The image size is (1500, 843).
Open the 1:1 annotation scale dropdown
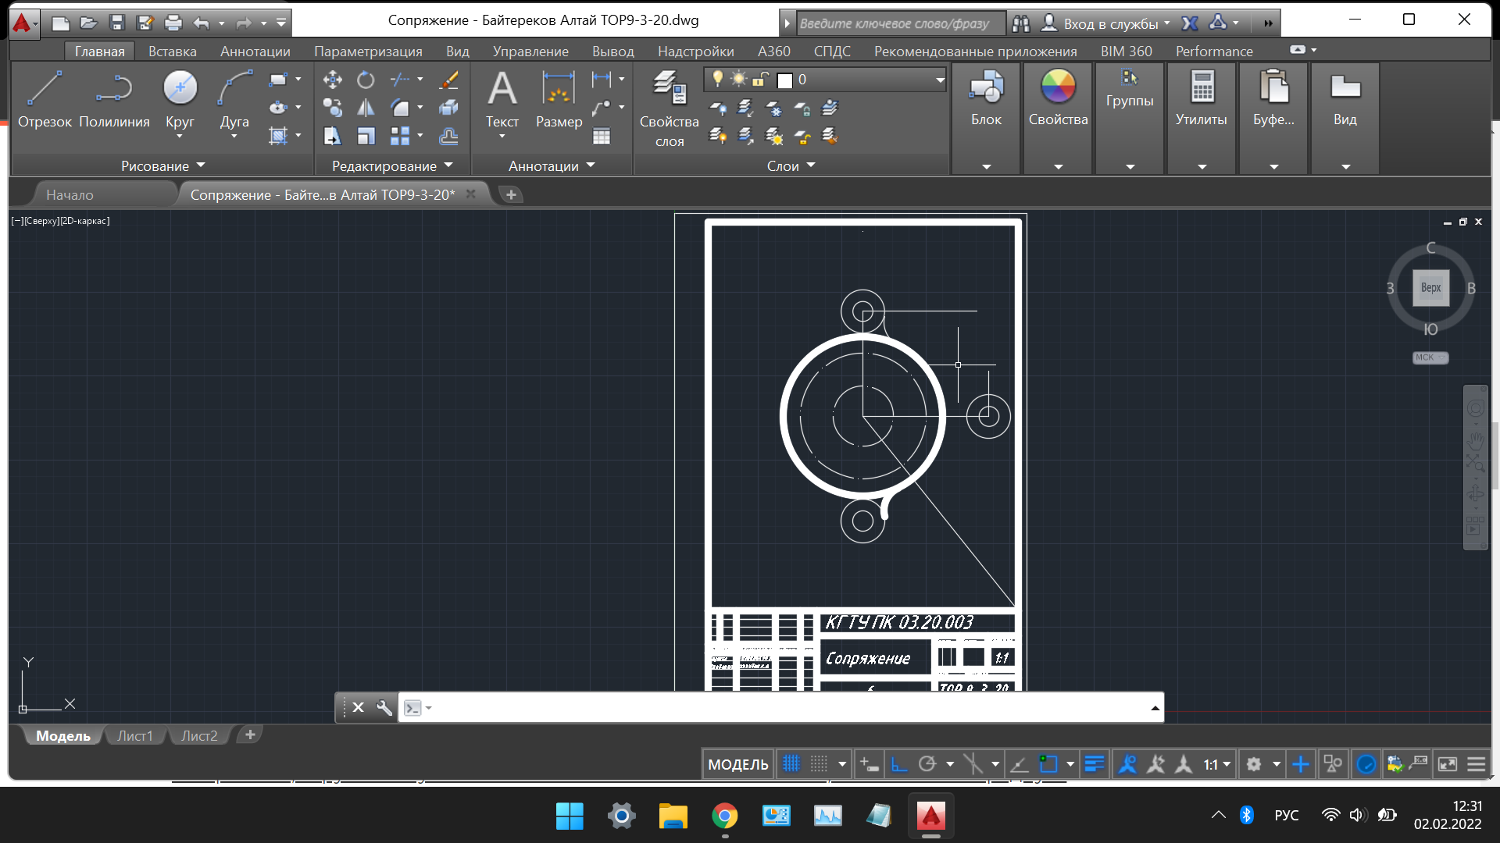1217,764
